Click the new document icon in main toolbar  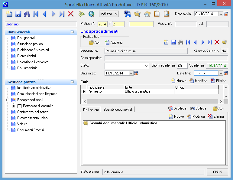click(9, 14)
